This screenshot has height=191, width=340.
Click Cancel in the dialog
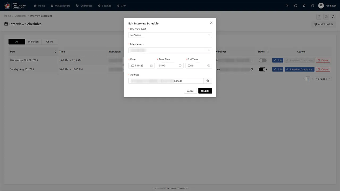[190, 91]
